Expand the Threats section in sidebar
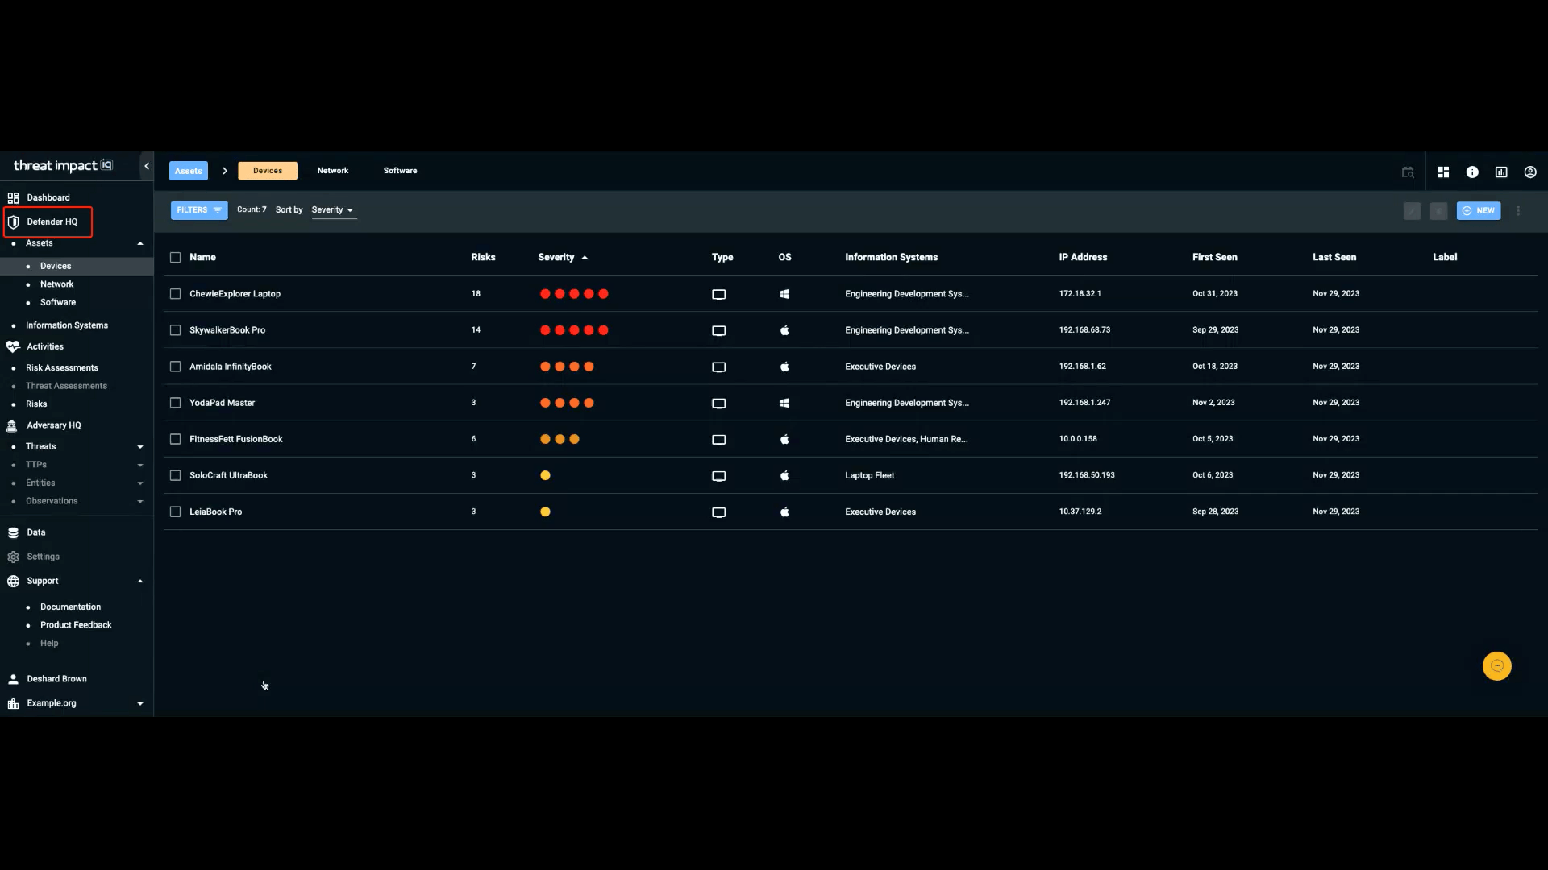The height and width of the screenshot is (870, 1548). [x=139, y=446]
